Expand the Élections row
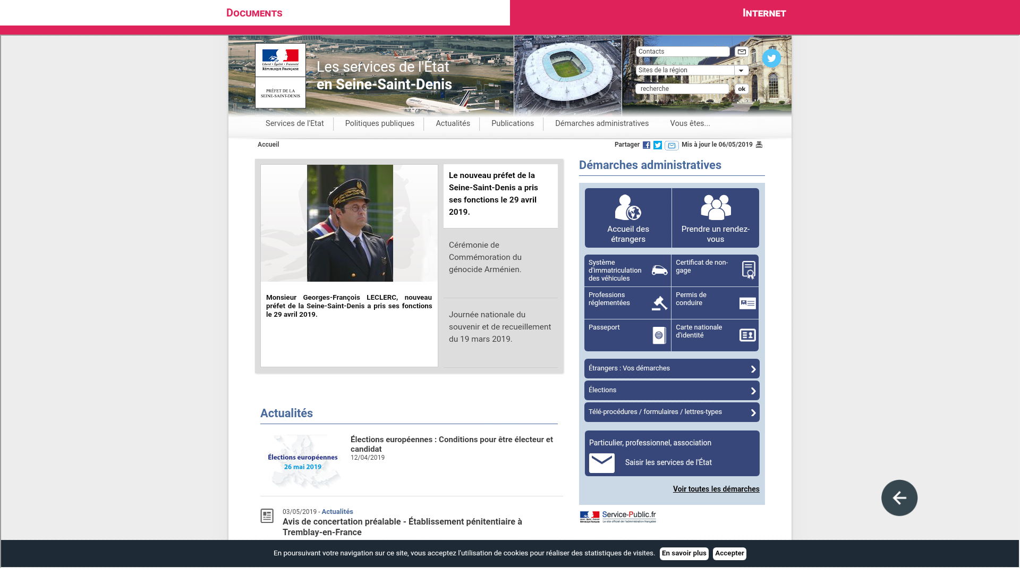The height and width of the screenshot is (574, 1020). pos(672,390)
